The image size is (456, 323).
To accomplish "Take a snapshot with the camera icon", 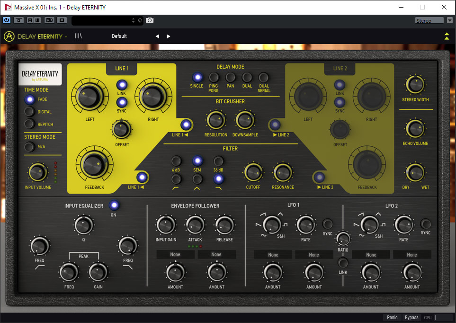I will [150, 20].
